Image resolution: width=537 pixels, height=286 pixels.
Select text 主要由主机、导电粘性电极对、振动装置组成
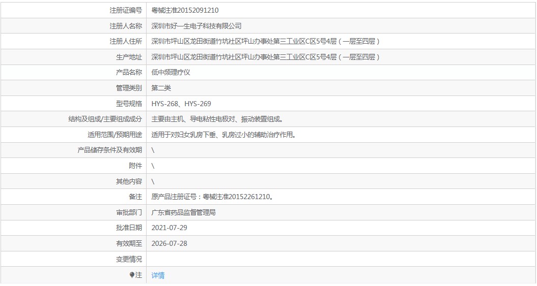217,119
